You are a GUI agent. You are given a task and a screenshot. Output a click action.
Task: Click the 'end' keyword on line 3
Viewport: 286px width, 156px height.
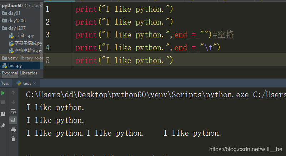(181, 35)
